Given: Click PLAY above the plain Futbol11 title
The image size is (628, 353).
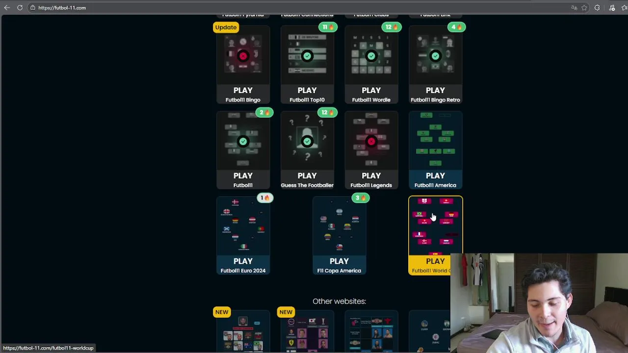Looking at the screenshot, I should tap(243, 176).
